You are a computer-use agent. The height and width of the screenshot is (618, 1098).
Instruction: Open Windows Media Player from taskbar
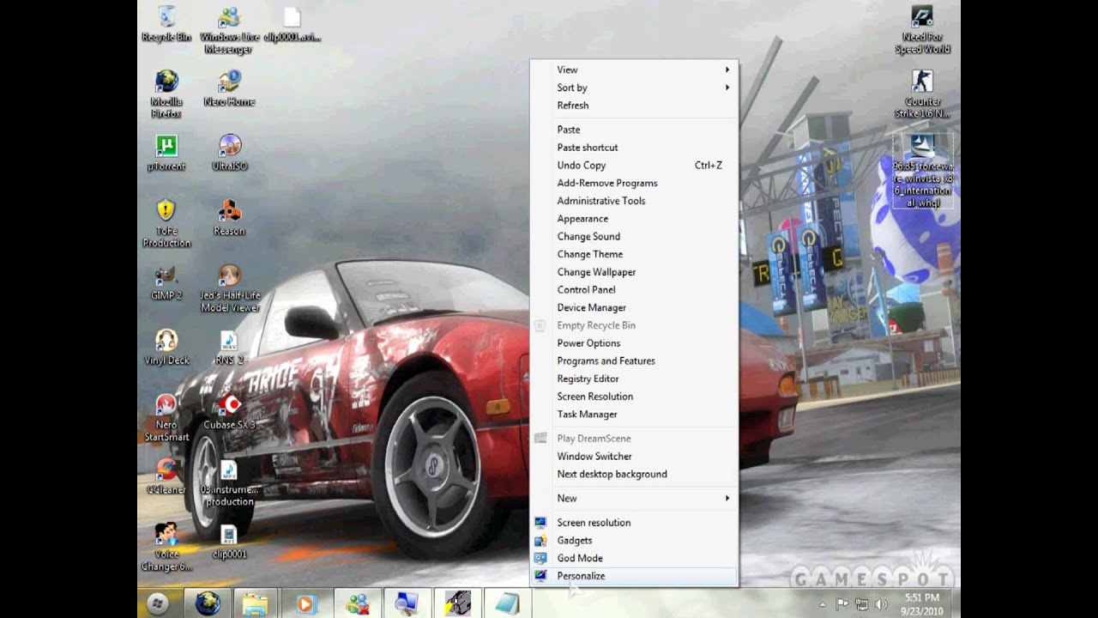coord(305,603)
